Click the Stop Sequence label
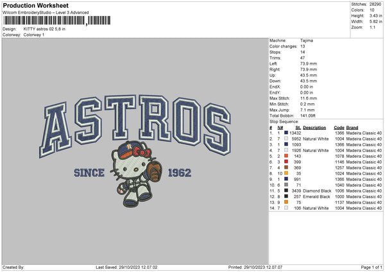The width and height of the screenshot is (385, 272). pyautogui.click(x=284, y=122)
